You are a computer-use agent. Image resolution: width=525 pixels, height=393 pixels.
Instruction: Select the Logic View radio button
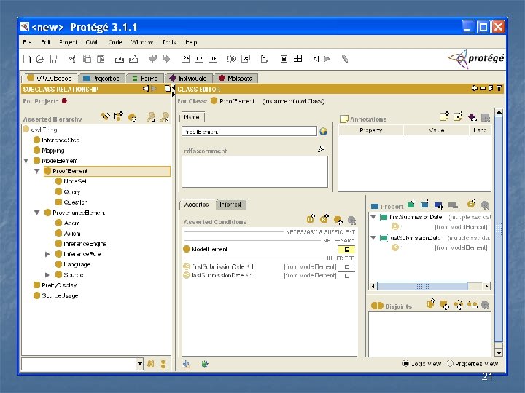(x=405, y=363)
